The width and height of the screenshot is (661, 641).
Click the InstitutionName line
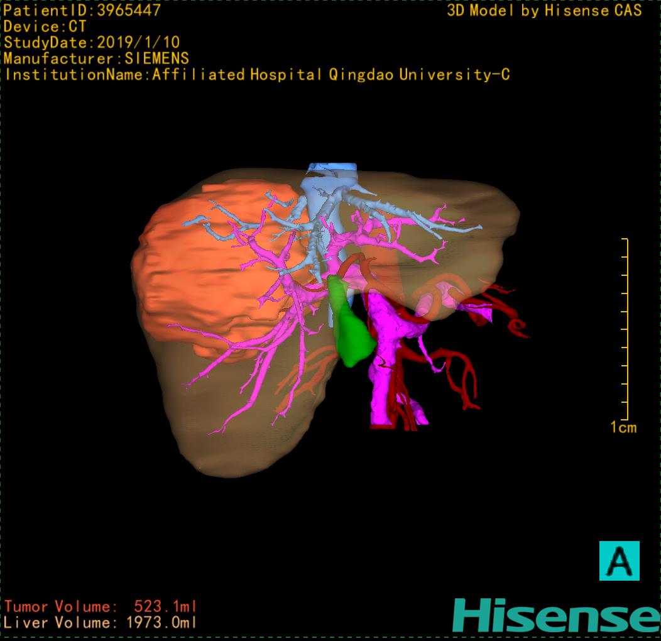tap(256, 75)
